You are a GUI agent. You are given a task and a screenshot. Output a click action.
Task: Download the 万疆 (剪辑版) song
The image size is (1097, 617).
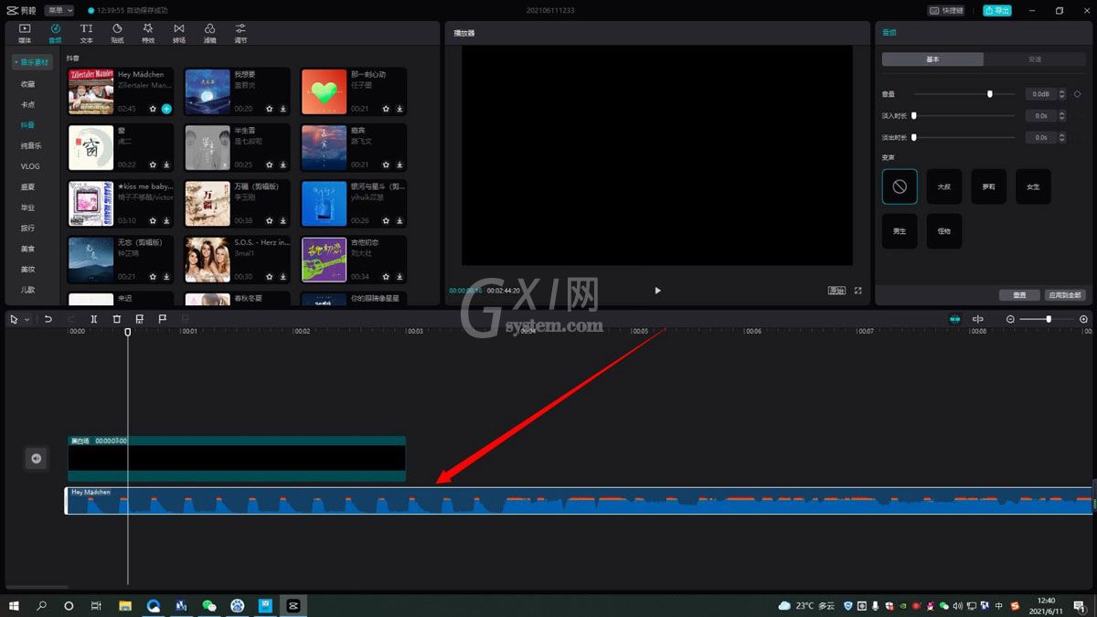[283, 220]
